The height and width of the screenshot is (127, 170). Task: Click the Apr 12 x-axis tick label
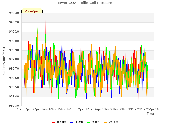click(30, 109)
